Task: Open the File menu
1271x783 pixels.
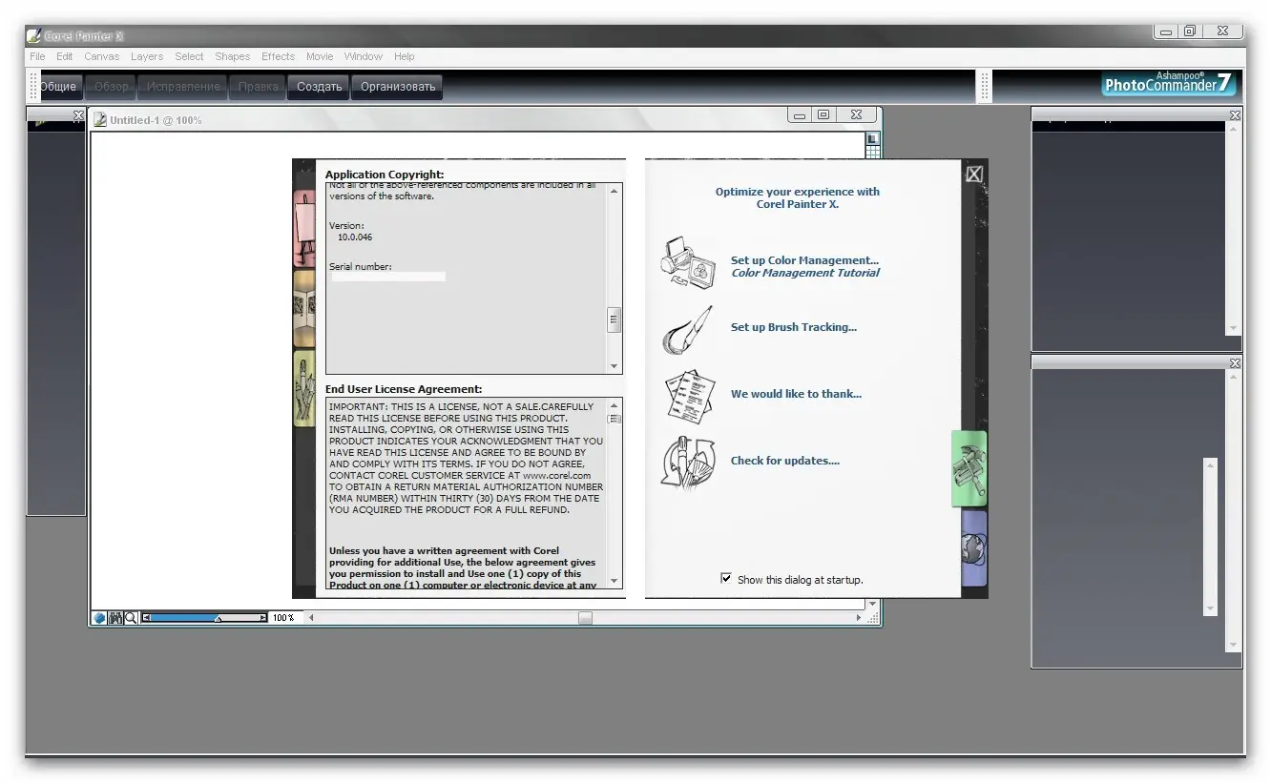Action: (37, 56)
